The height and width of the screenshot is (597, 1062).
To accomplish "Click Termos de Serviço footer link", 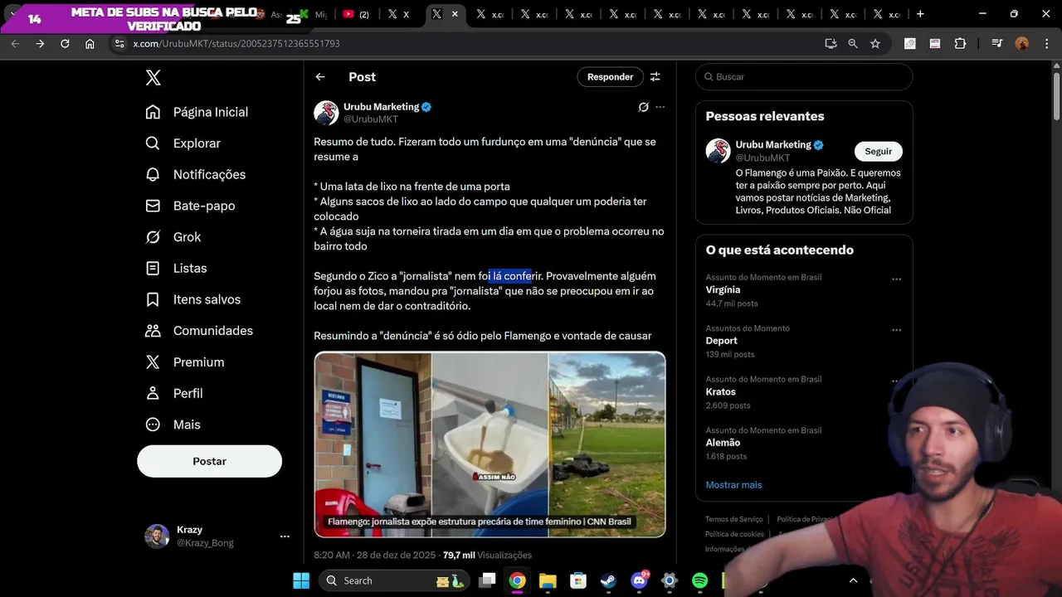I will (x=733, y=519).
